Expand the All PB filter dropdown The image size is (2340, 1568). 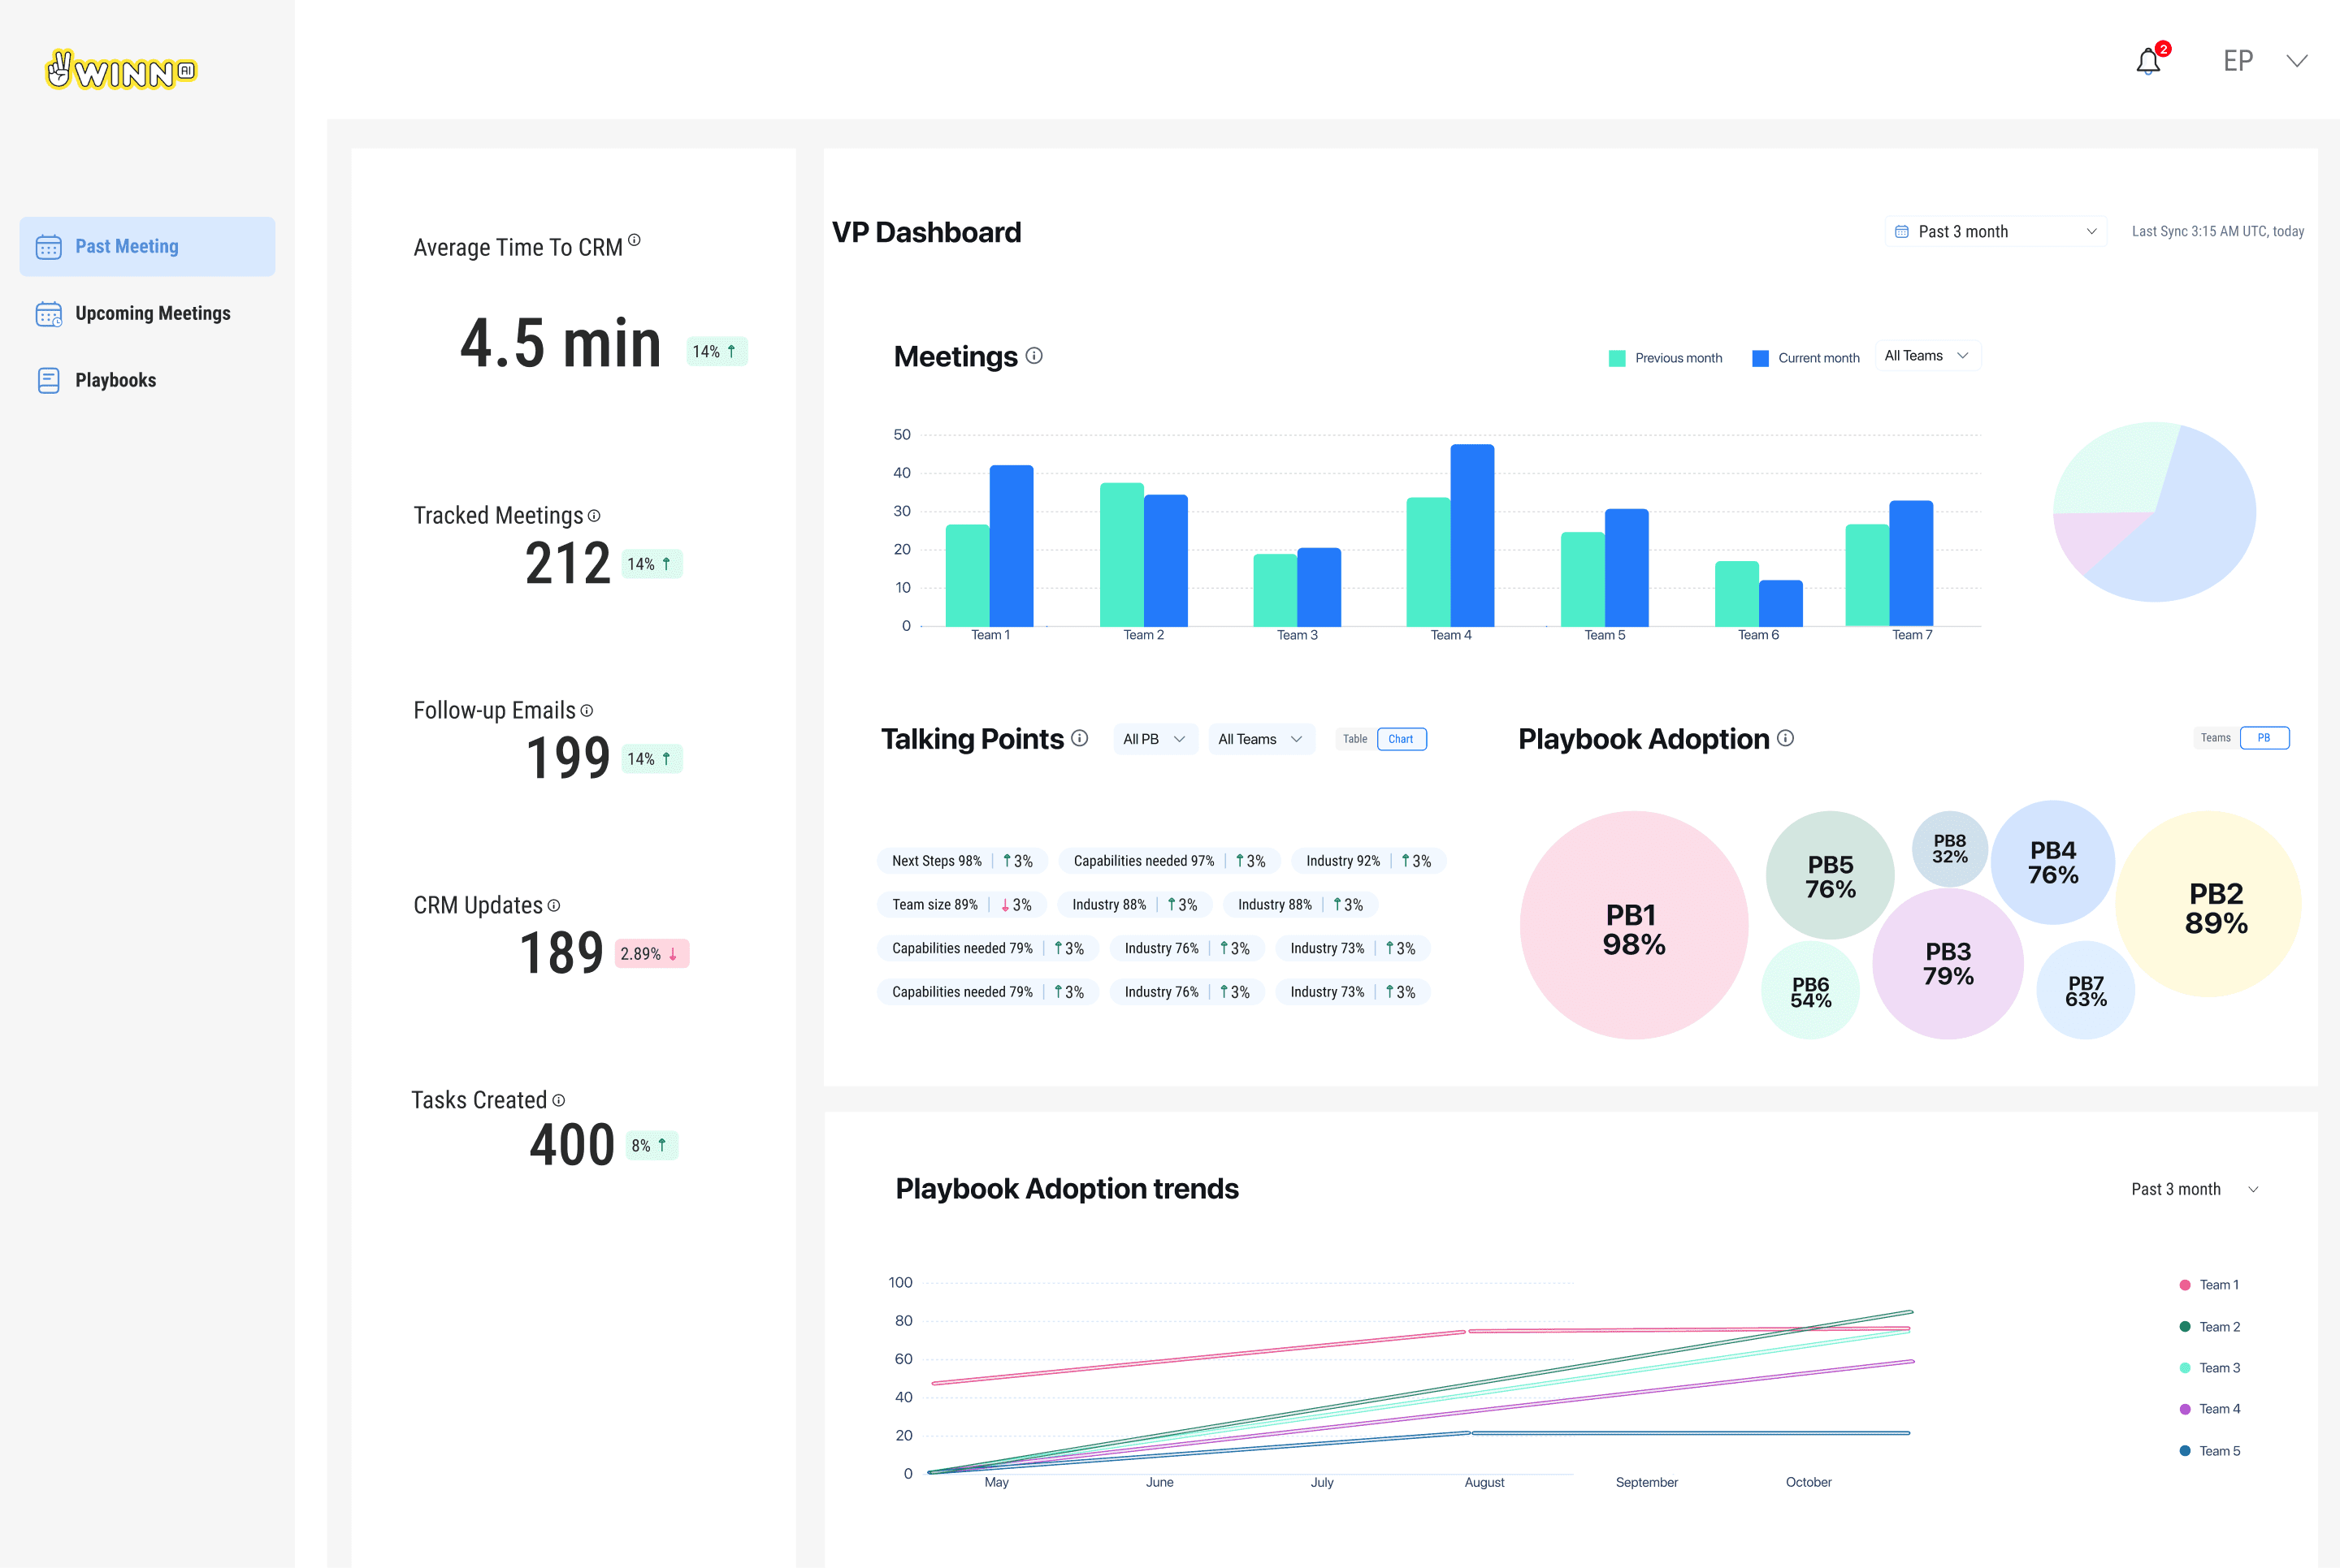click(x=1154, y=739)
